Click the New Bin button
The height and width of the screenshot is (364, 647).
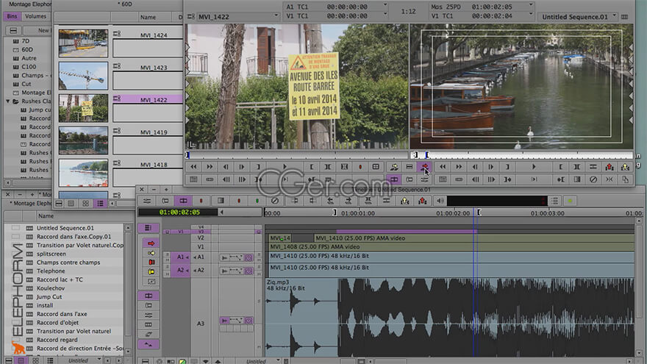coord(38,31)
